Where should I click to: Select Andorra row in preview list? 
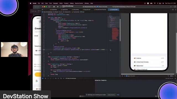[149, 58]
